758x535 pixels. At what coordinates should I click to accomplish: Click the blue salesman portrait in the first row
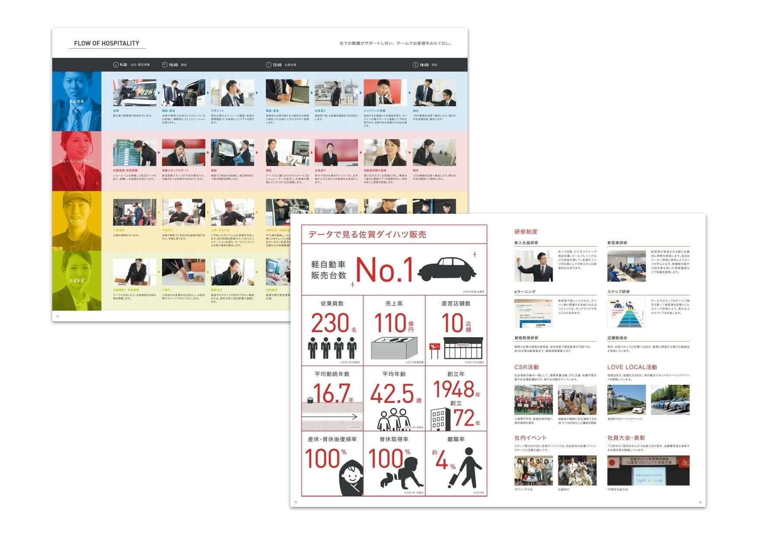click(x=77, y=101)
